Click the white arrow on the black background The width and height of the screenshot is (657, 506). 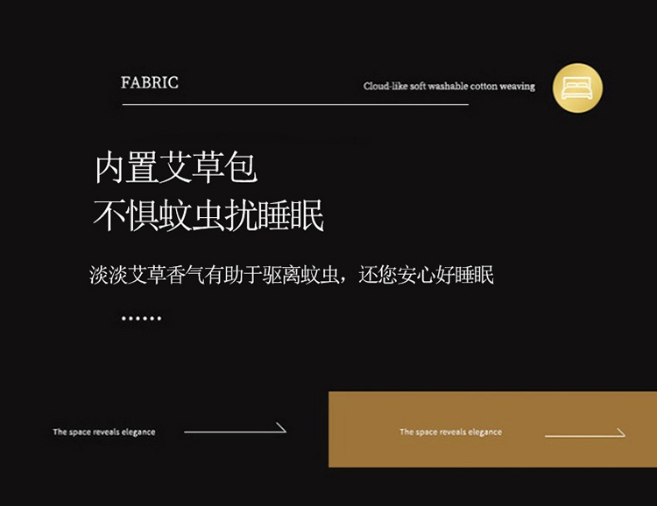coord(235,428)
